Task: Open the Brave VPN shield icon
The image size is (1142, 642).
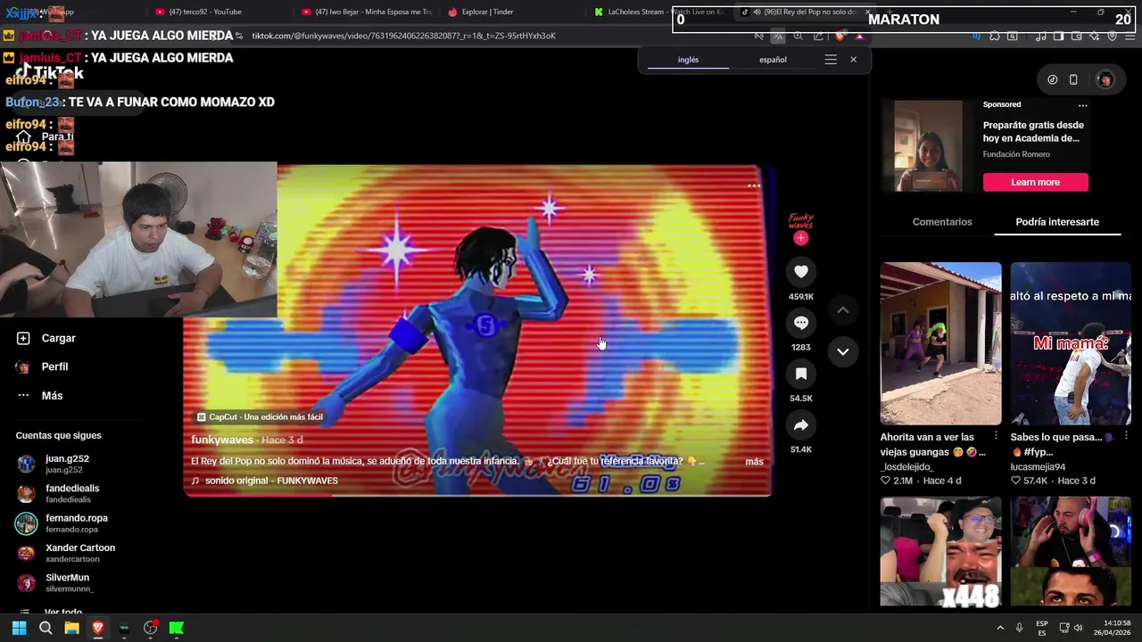Action: click(1113, 37)
